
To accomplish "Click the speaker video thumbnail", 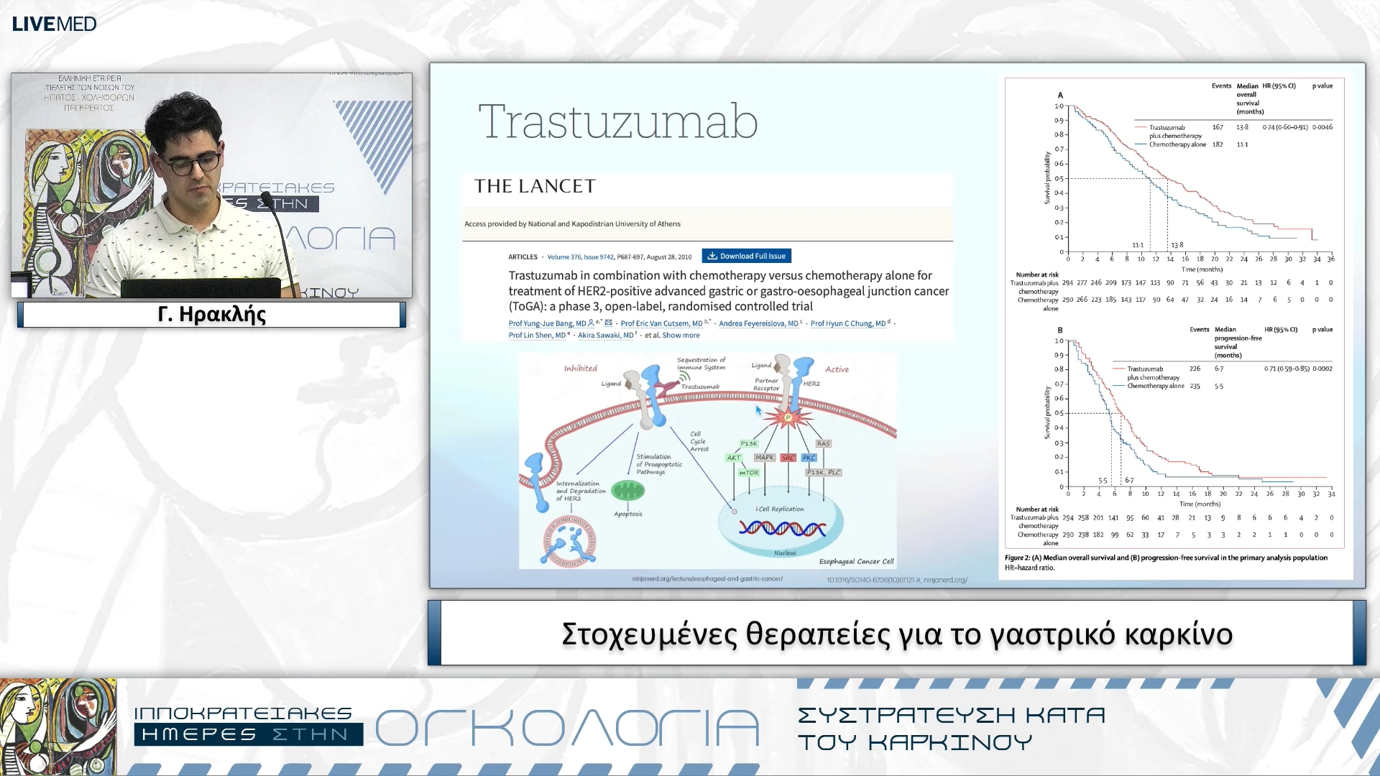I will 211,185.
